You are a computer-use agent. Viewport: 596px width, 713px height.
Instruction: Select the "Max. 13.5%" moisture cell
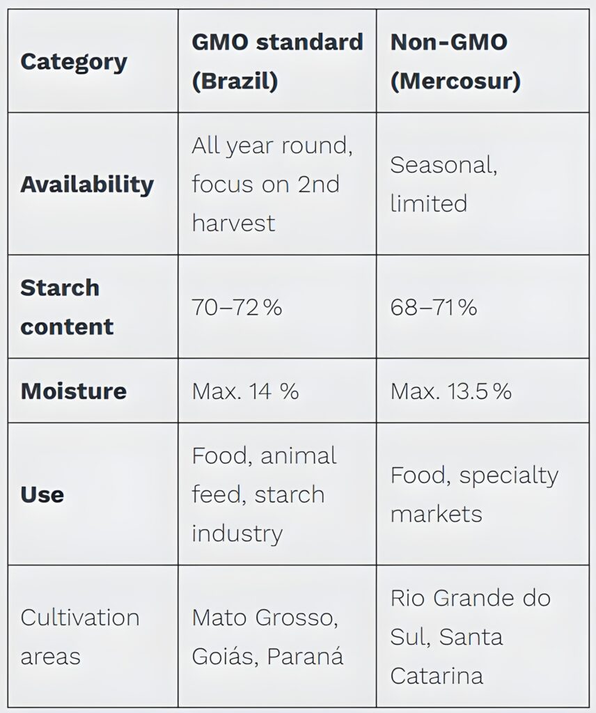coord(450,391)
